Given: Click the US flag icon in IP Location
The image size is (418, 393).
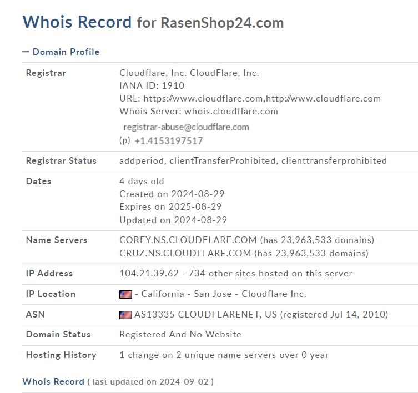Looking at the screenshot, I should pyautogui.click(x=125, y=294).
